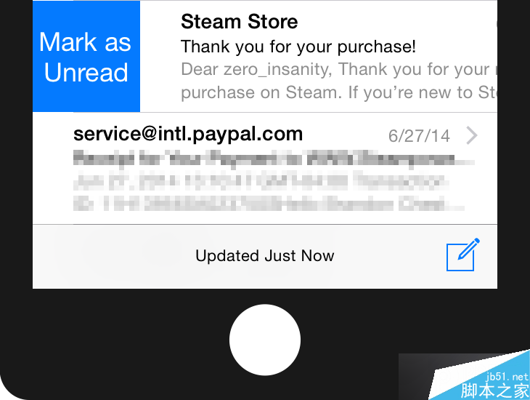Click the blurred second line of PayPal preview
Viewport: 530px width, 400px height.
point(260,181)
